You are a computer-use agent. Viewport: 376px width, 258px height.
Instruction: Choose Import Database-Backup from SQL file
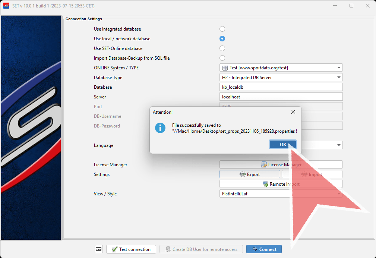(x=222, y=58)
